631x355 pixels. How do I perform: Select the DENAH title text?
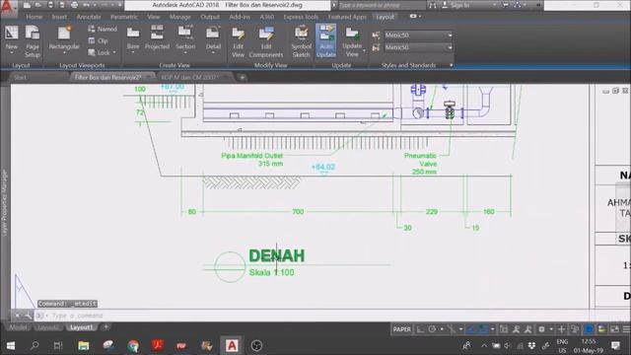(x=277, y=255)
